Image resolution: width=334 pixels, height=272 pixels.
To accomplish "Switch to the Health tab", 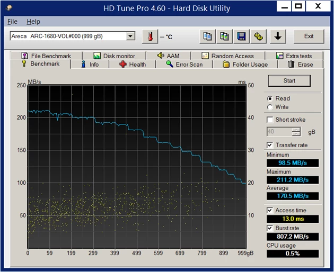I will point(133,65).
